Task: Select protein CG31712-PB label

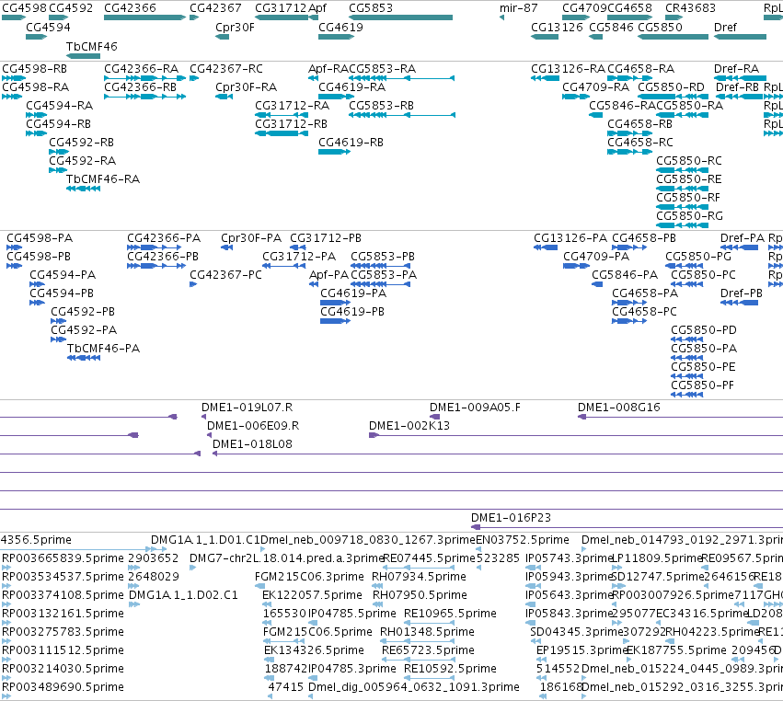Action: [326, 238]
